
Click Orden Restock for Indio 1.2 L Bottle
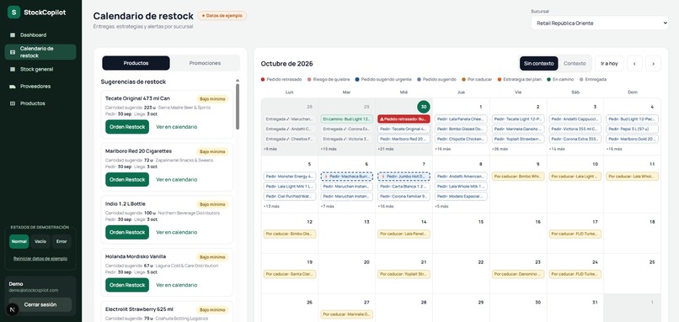click(x=127, y=232)
